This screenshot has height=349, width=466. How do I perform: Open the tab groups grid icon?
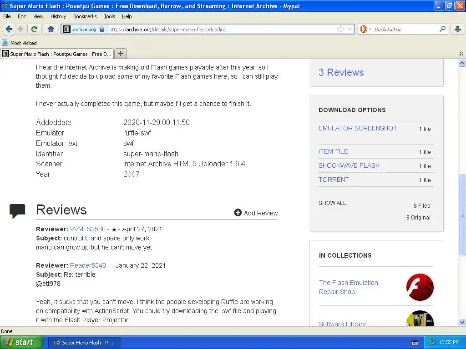[461, 54]
